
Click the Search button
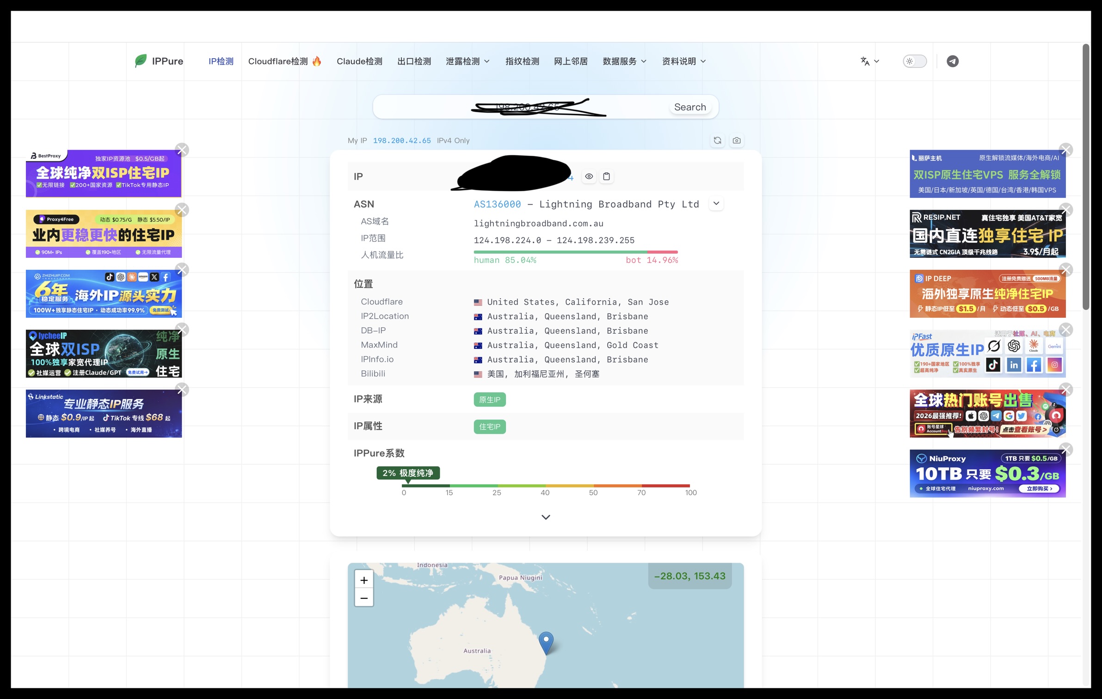click(x=690, y=107)
